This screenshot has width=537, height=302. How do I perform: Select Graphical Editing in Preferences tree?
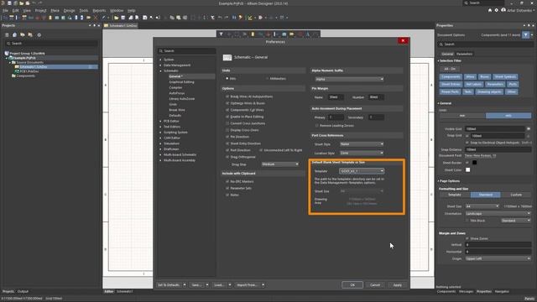pos(181,82)
